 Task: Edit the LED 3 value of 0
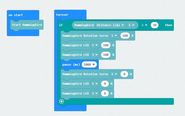105,93
